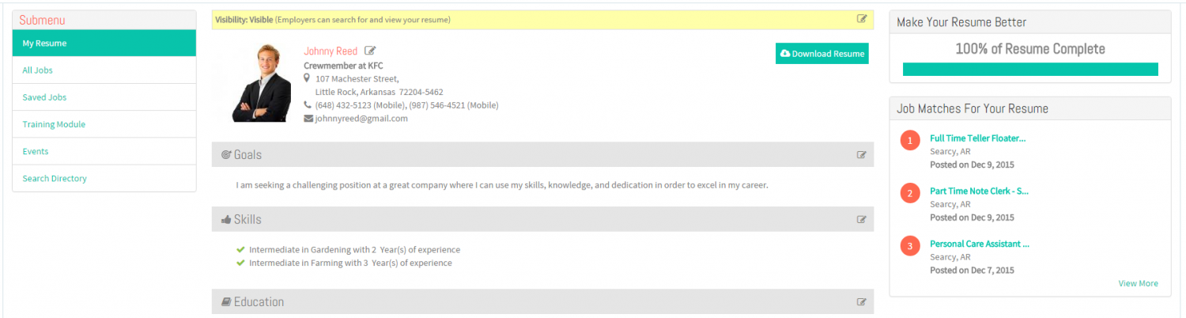Edit the Education section

[x=862, y=302]
